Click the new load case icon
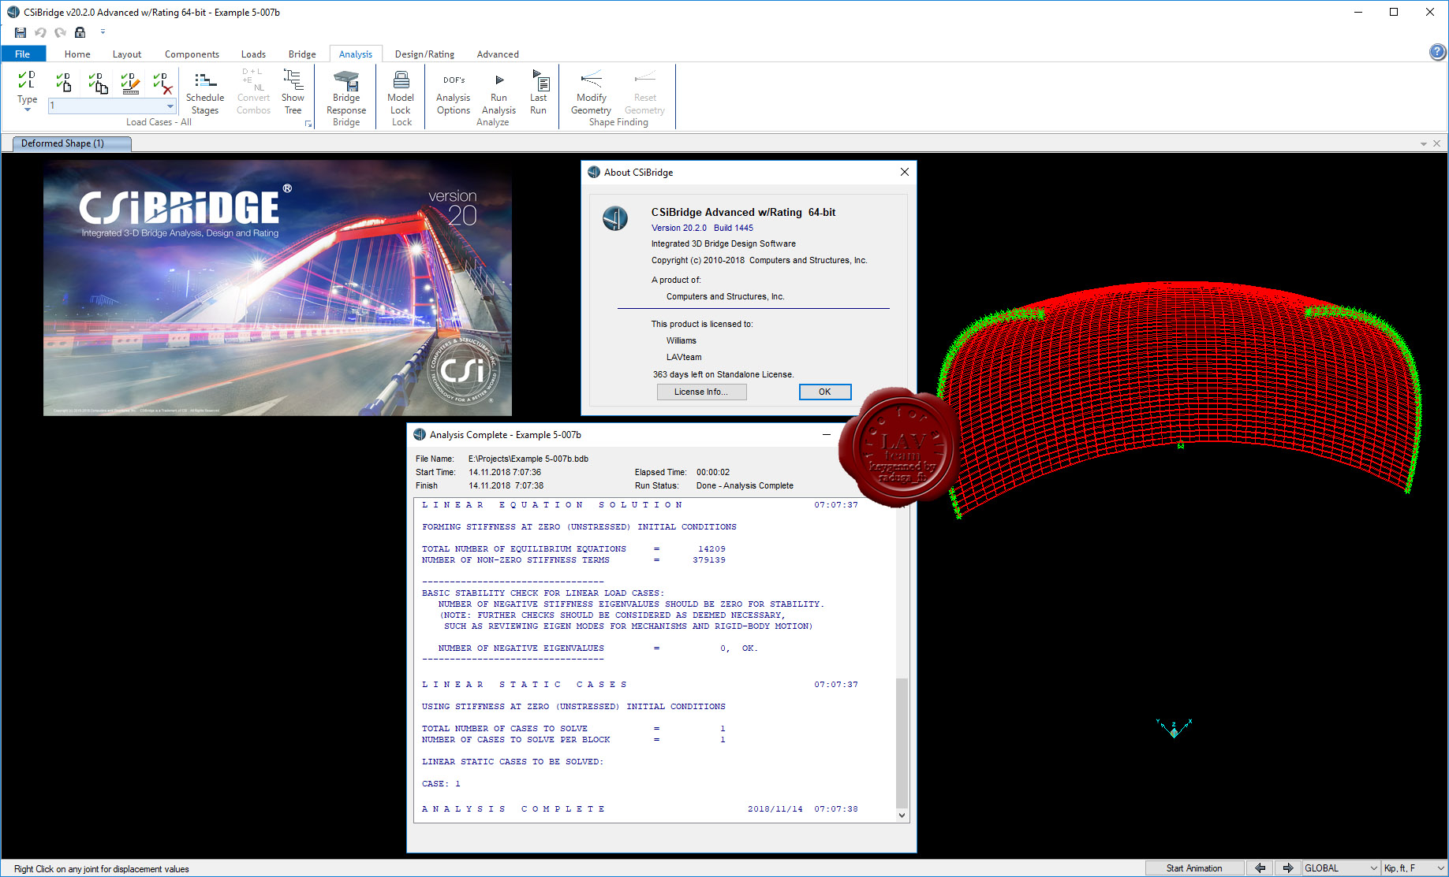The width and height of the screenshot is (1449, 877). click(64, 82)
